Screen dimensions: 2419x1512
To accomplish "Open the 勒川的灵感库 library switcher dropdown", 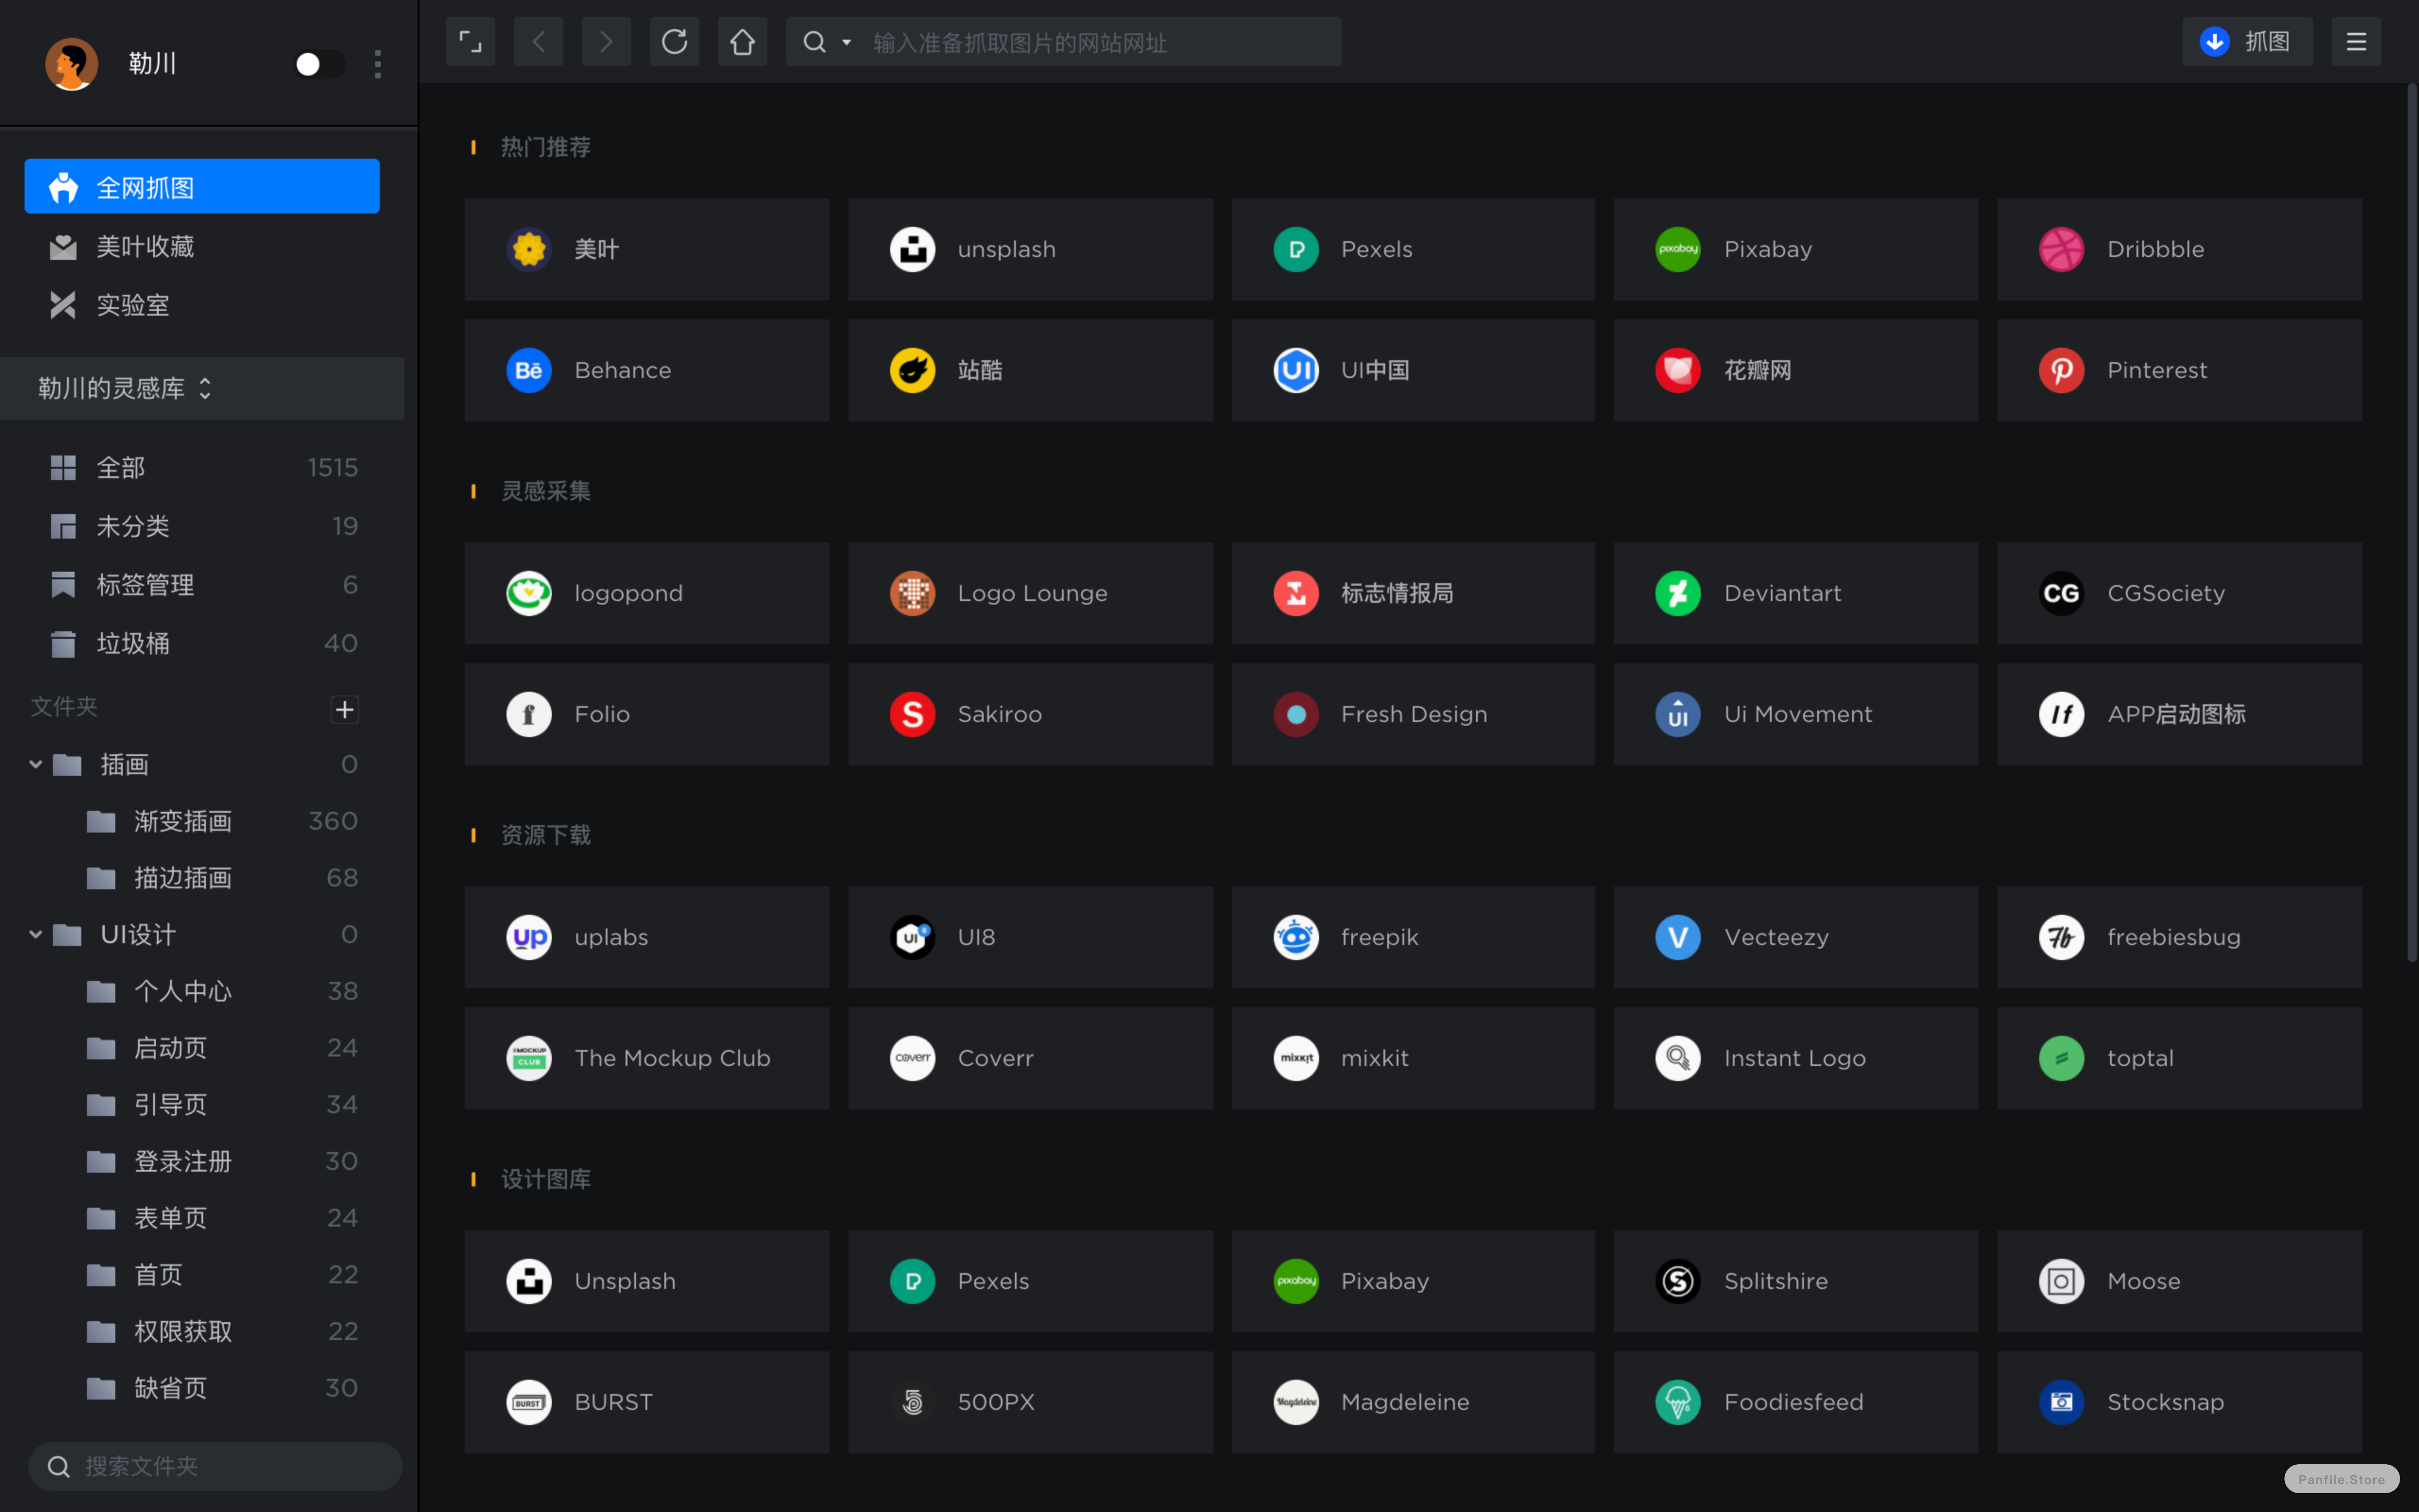I will point(202,388).
